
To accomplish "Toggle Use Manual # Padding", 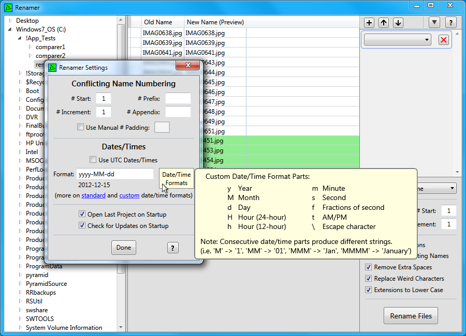I will pyautogui.click(x=81, y=127).
